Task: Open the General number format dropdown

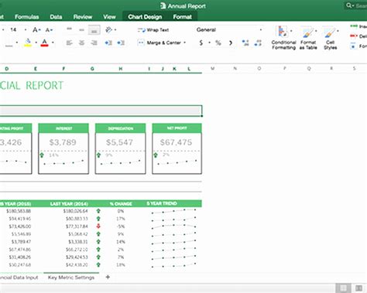Action: [261, 30]
